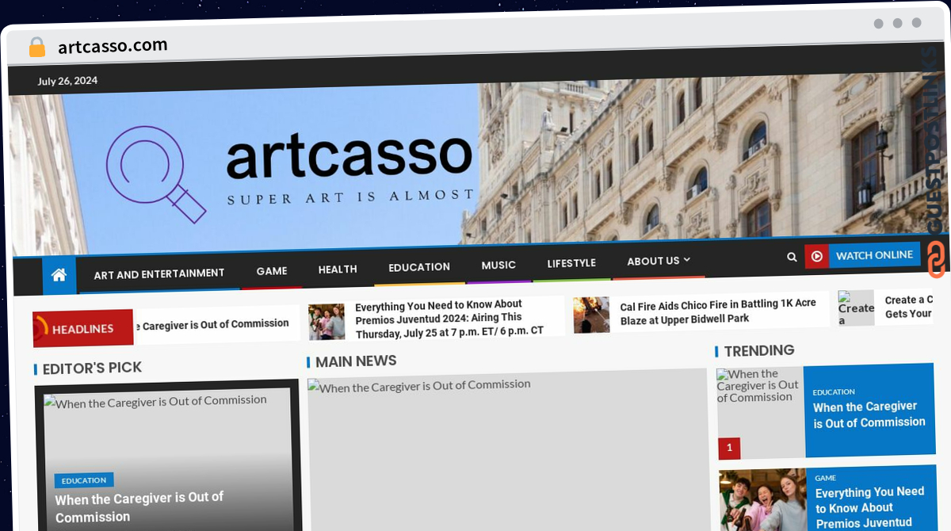Click the Premios Juventud headline thumbnail
The height and width of the screenshot is (531, 951).
(x=327, y=322)
